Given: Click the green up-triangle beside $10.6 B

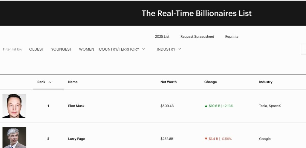Looking at the screenshot, I should (x=206, y=106).
